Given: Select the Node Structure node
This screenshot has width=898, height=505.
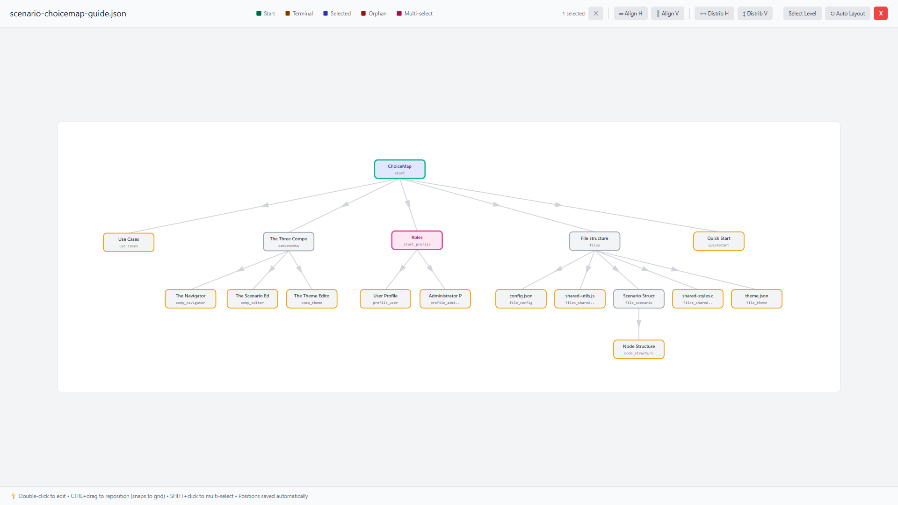Looking at the screenshot, I should tap(638, 349).
